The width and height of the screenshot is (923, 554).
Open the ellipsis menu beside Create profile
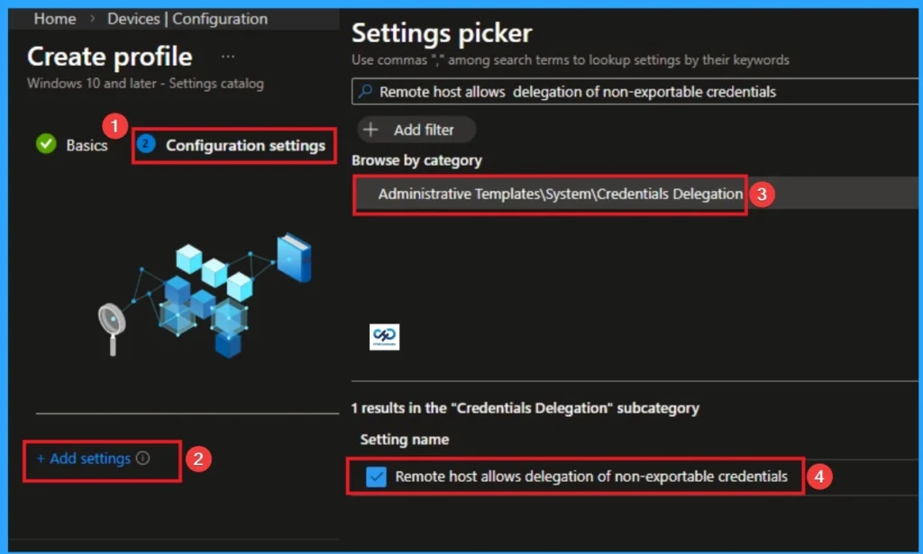(x=227, y=56)
